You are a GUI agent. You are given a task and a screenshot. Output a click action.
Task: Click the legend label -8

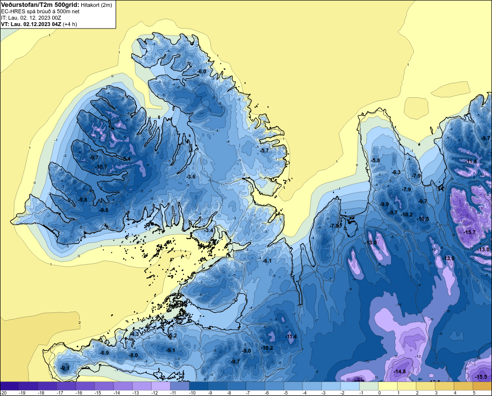[230, 393]
